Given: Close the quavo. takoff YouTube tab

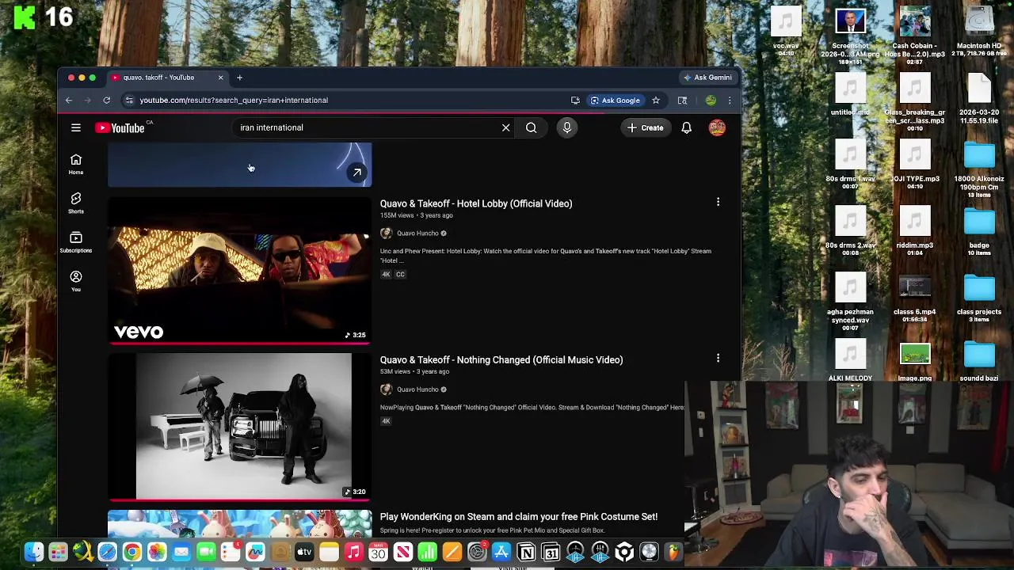Looking at the screenshot, I should click(x=220, y=78).
